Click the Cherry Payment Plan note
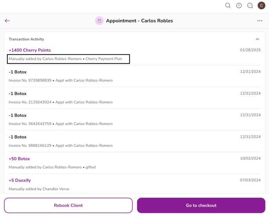This screenshot has height=216, width=269. [104, 59]
